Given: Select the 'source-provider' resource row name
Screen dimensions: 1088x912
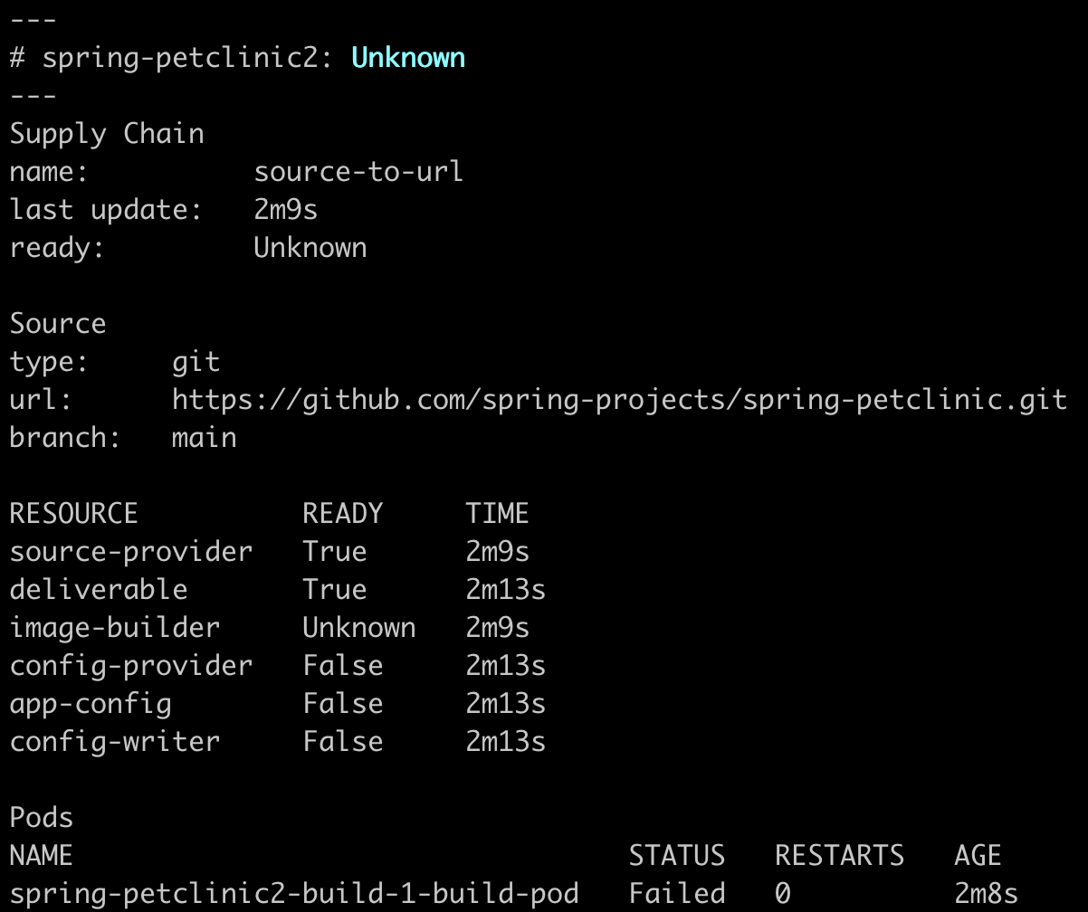Looking at the screenshot, I should coord(131,553).
